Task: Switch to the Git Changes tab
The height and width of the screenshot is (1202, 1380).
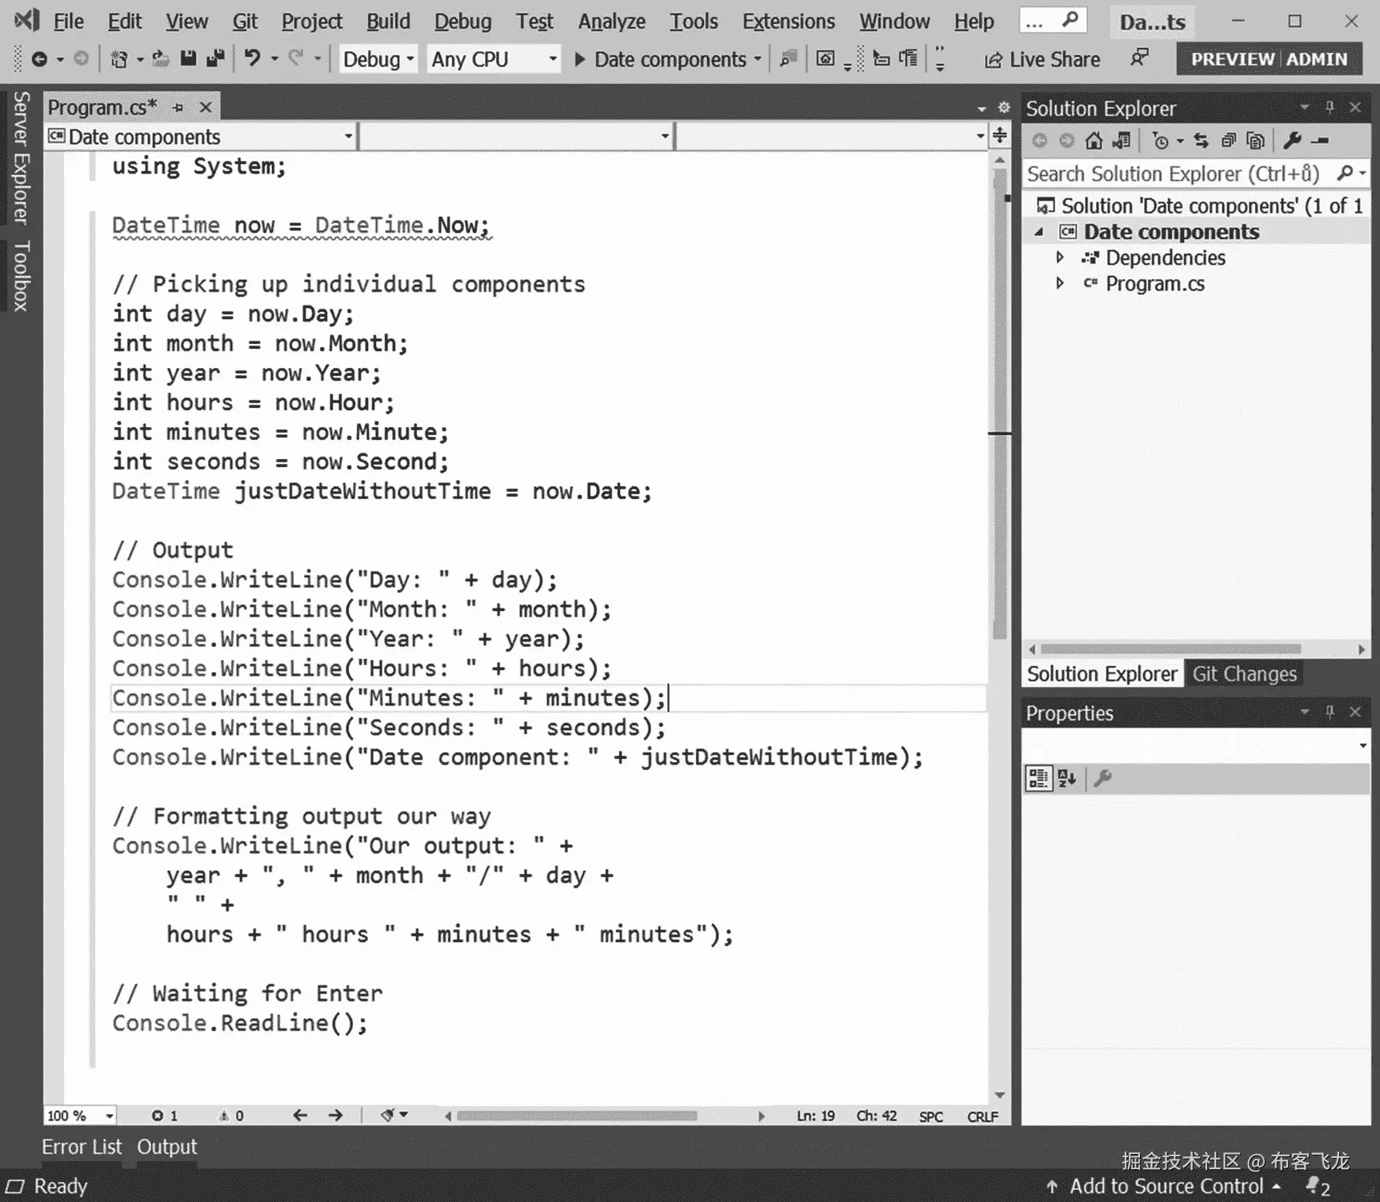Action: coord(1244,674)
